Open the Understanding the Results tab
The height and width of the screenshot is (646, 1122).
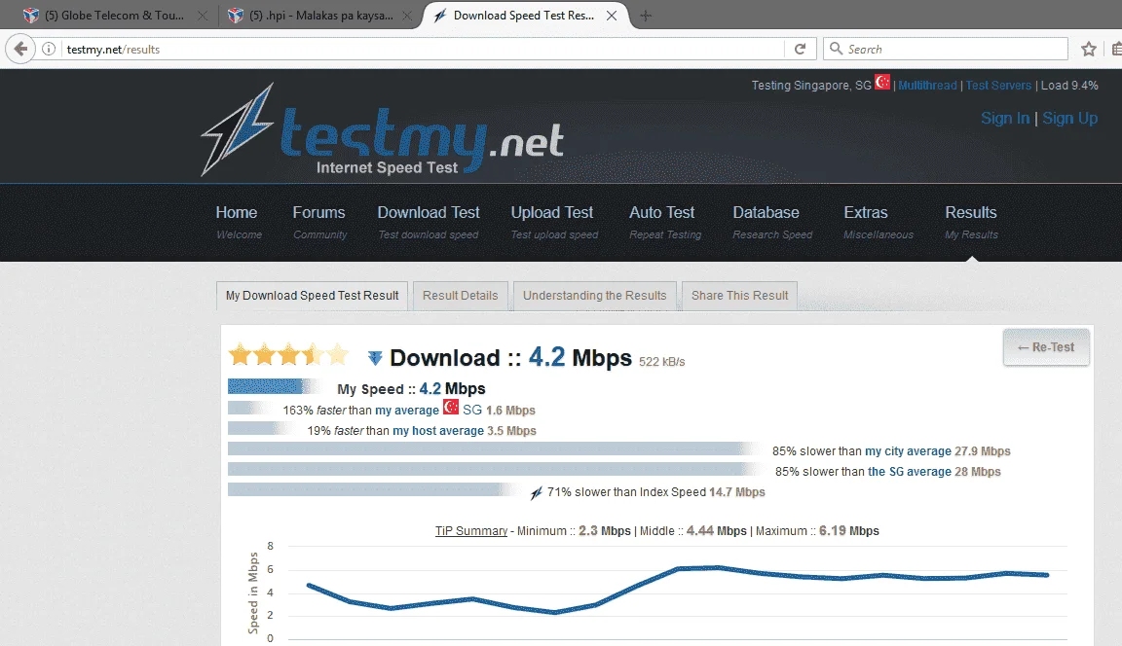point(595,295)
